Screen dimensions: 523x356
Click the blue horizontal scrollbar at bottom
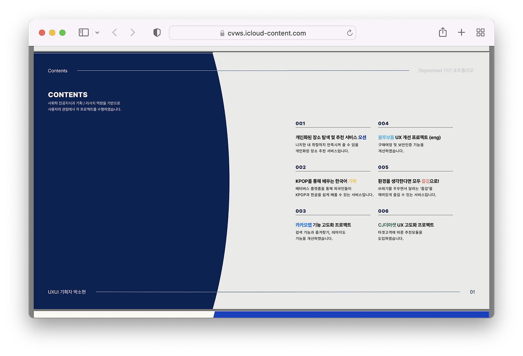pyautogui.click(x=351, y=314)
